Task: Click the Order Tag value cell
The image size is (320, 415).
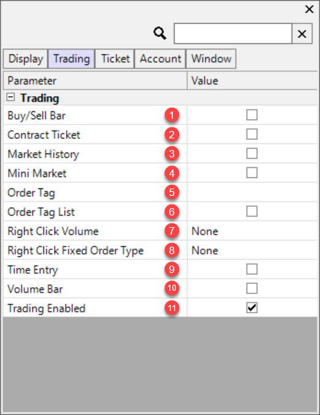Action: point(252,192)
